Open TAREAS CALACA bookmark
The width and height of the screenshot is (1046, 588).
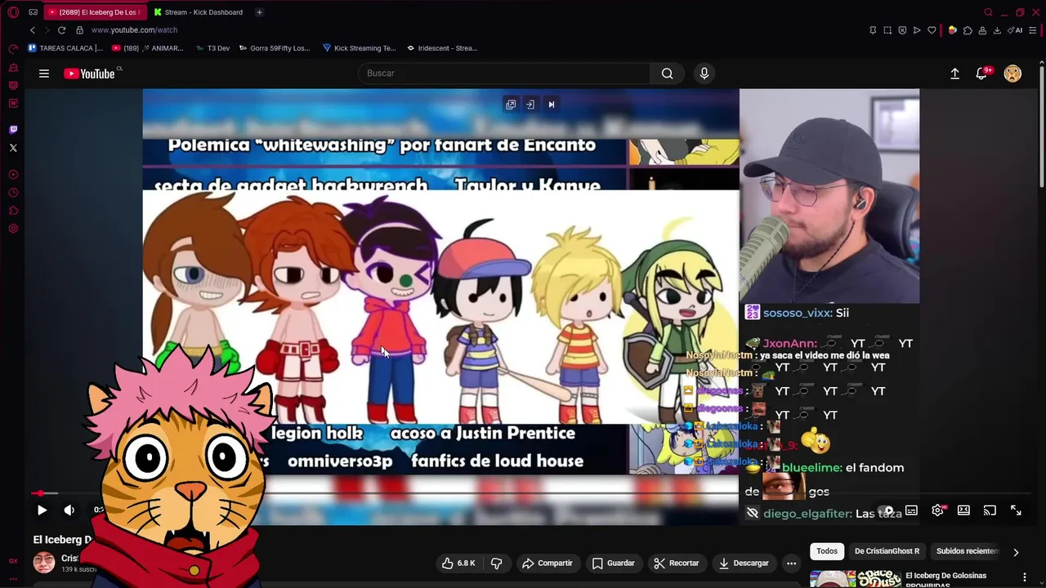tap(65, 48)
